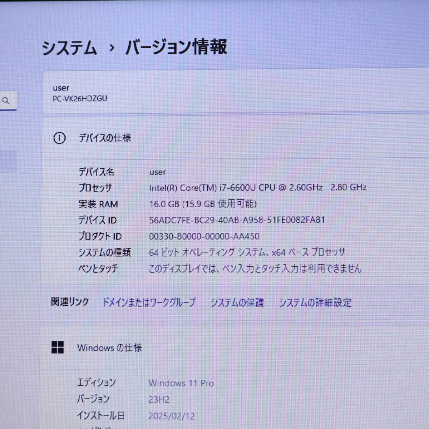Screen dimensions: 429x429
Task: Select the Windows 11 Pro edition value
Action: tap(181, 383)
